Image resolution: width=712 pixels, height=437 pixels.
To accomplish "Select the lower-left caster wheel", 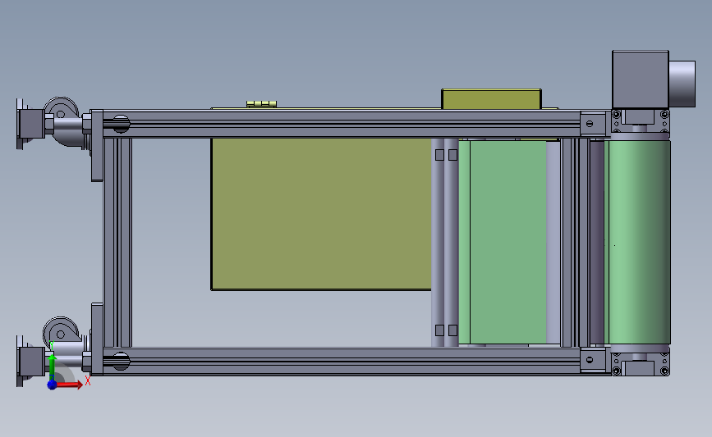I will tap(61, 332).
